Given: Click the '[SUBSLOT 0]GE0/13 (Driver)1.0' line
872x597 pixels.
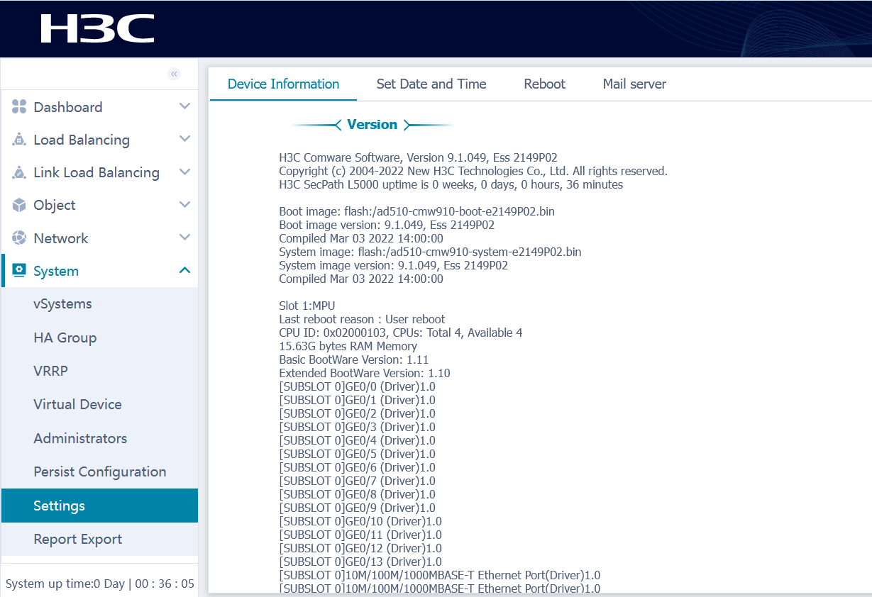Looking at the screenshot, I should (x=360, y=562).
